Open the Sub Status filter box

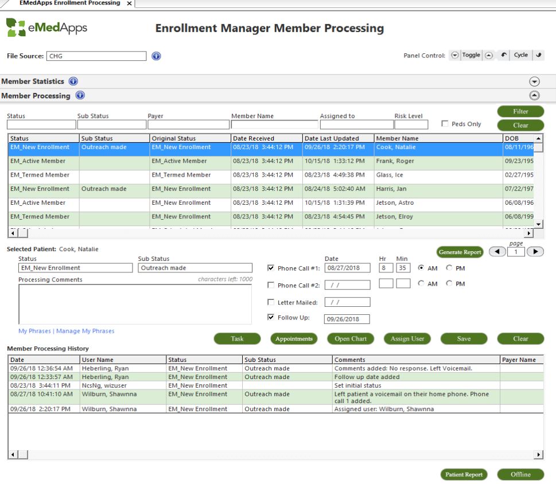112,124
